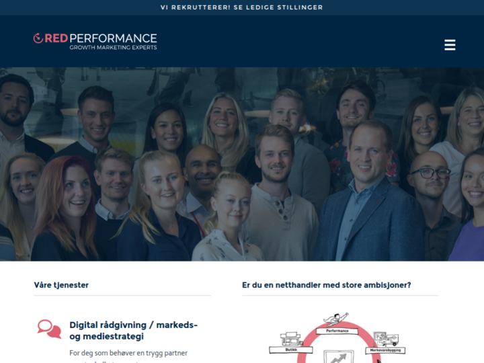Click the 'For deg som behøver en trygg partner' text

tap(128, 353)
